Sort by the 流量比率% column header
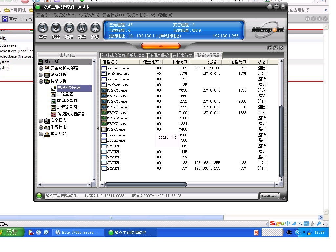This screenshot has width=336, height=252. (152, 62)
